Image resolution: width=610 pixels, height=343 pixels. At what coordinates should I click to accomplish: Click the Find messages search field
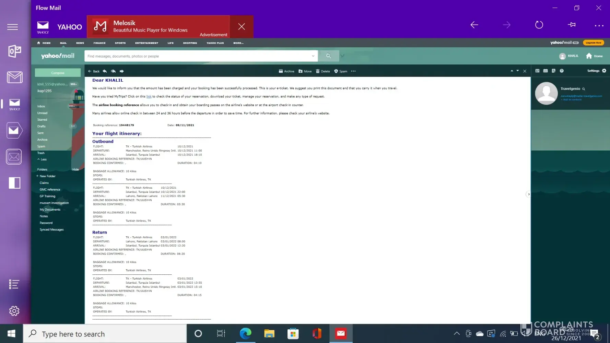(197, 56)
